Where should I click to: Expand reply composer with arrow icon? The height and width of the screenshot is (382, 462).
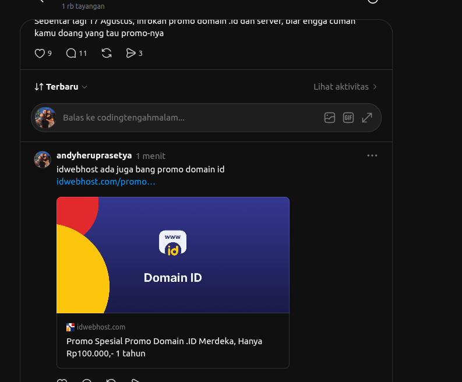click(367, 118)
